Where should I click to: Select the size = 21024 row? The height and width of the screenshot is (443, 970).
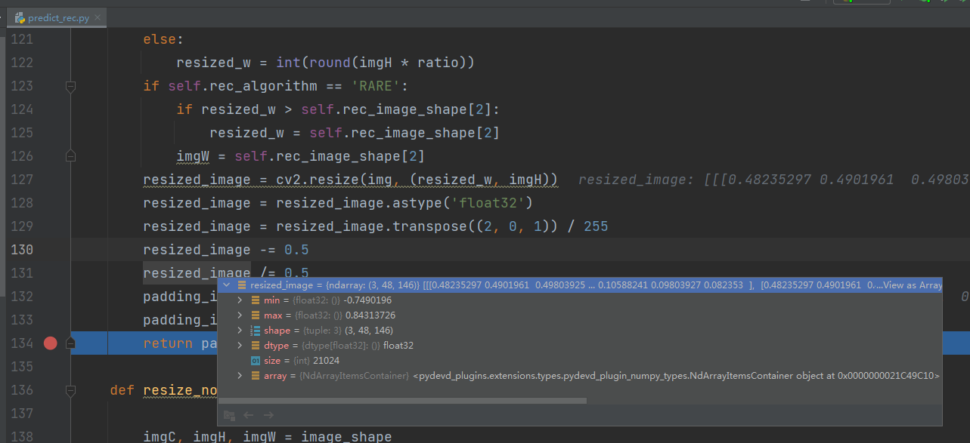tap(579, 361)
